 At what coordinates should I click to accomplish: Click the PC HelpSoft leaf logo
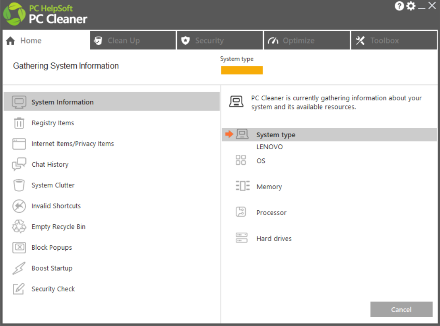point(15,14)
